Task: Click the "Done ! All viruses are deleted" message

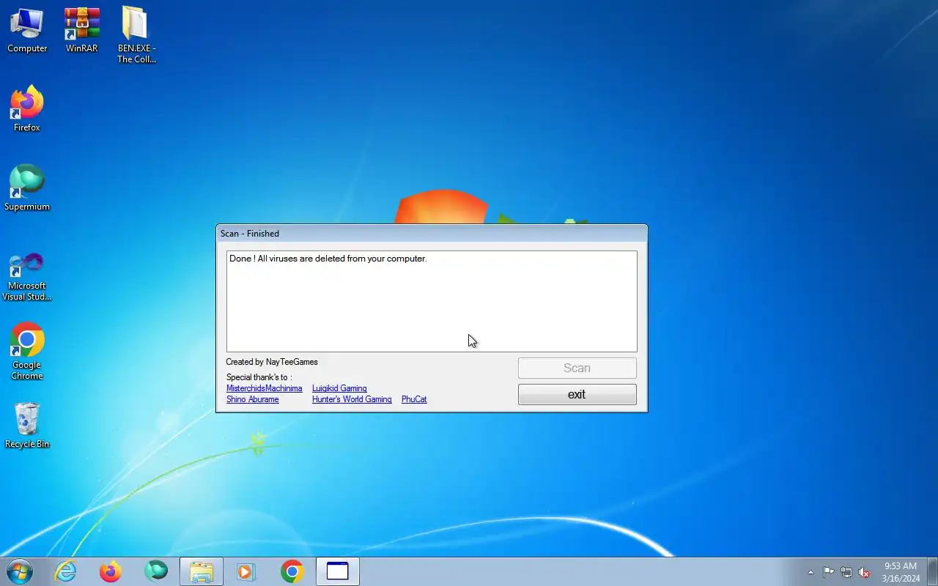Action: pos(328,259)
